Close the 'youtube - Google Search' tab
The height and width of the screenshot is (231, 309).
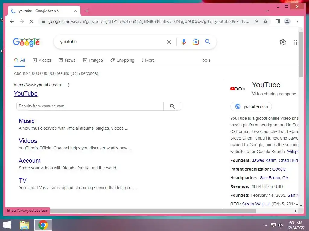coord(75,11)
